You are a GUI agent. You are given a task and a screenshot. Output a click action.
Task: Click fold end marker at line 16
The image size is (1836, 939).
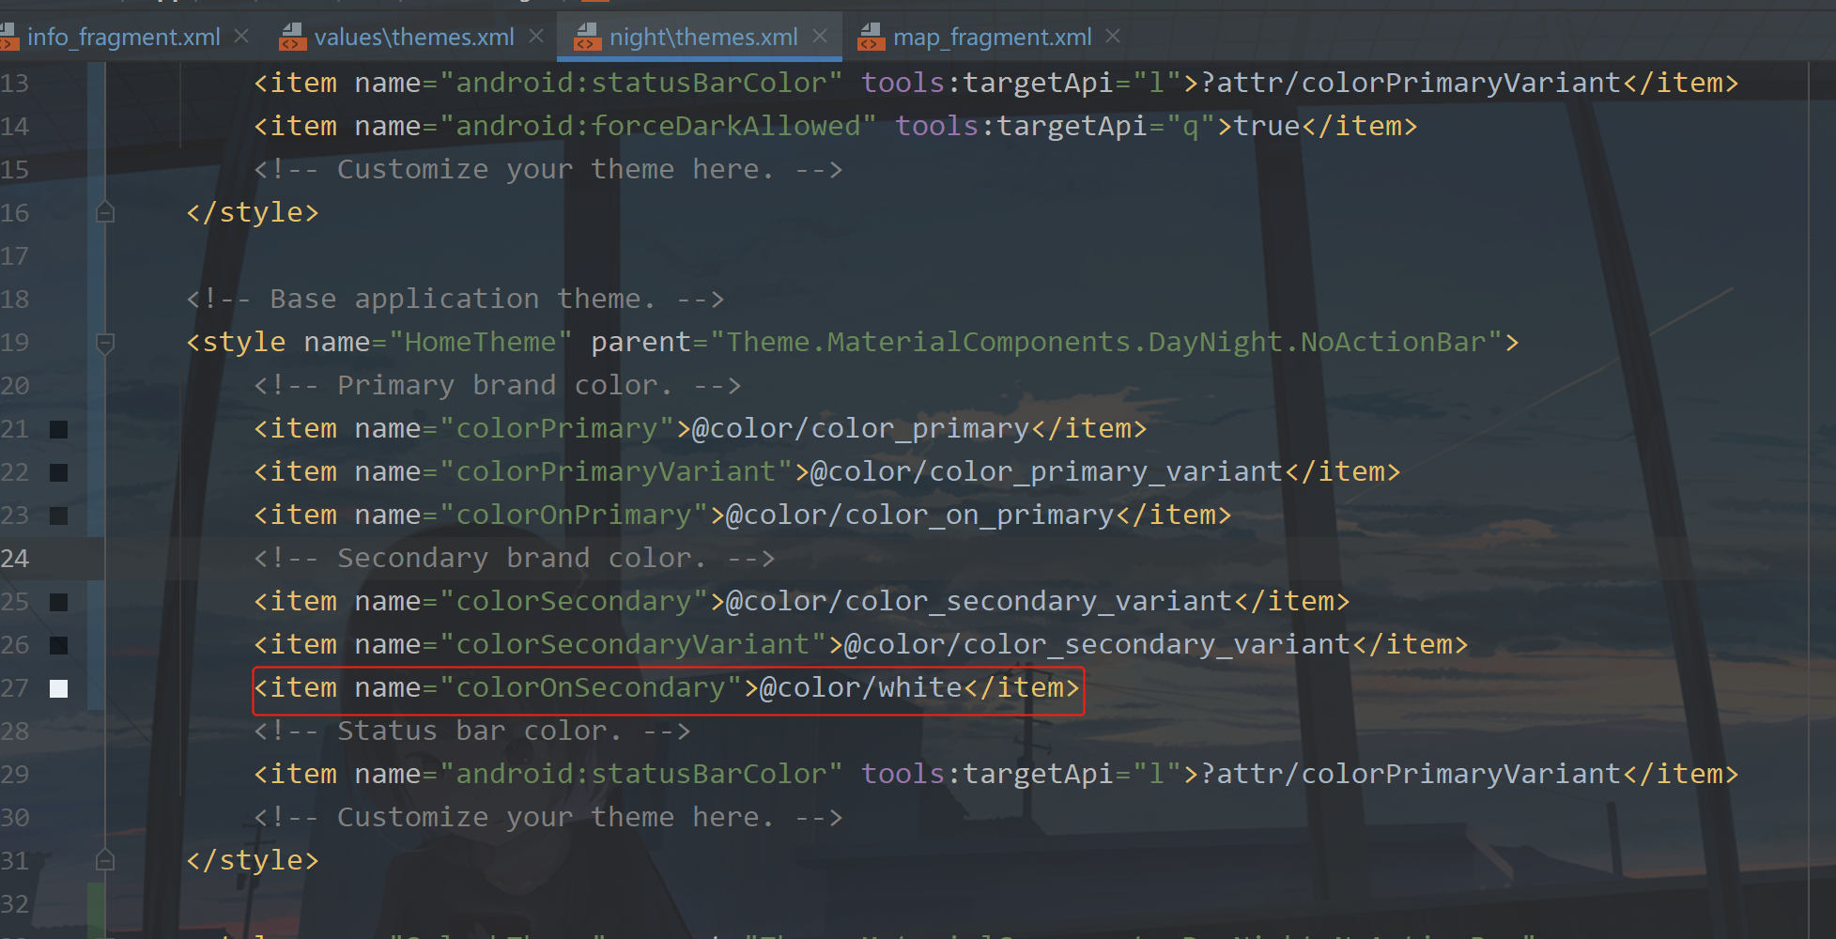(x=105, y=213)
